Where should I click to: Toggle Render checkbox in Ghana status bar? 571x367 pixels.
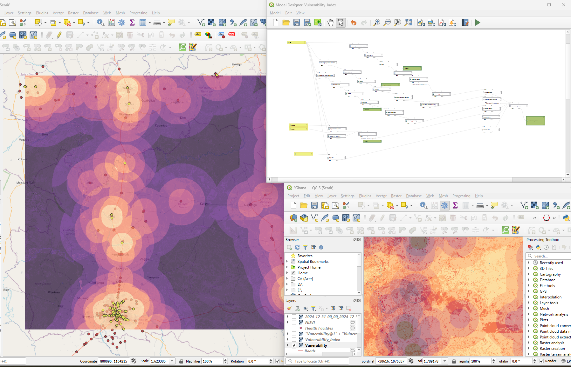pyautogui.click(x=541, y=361)
